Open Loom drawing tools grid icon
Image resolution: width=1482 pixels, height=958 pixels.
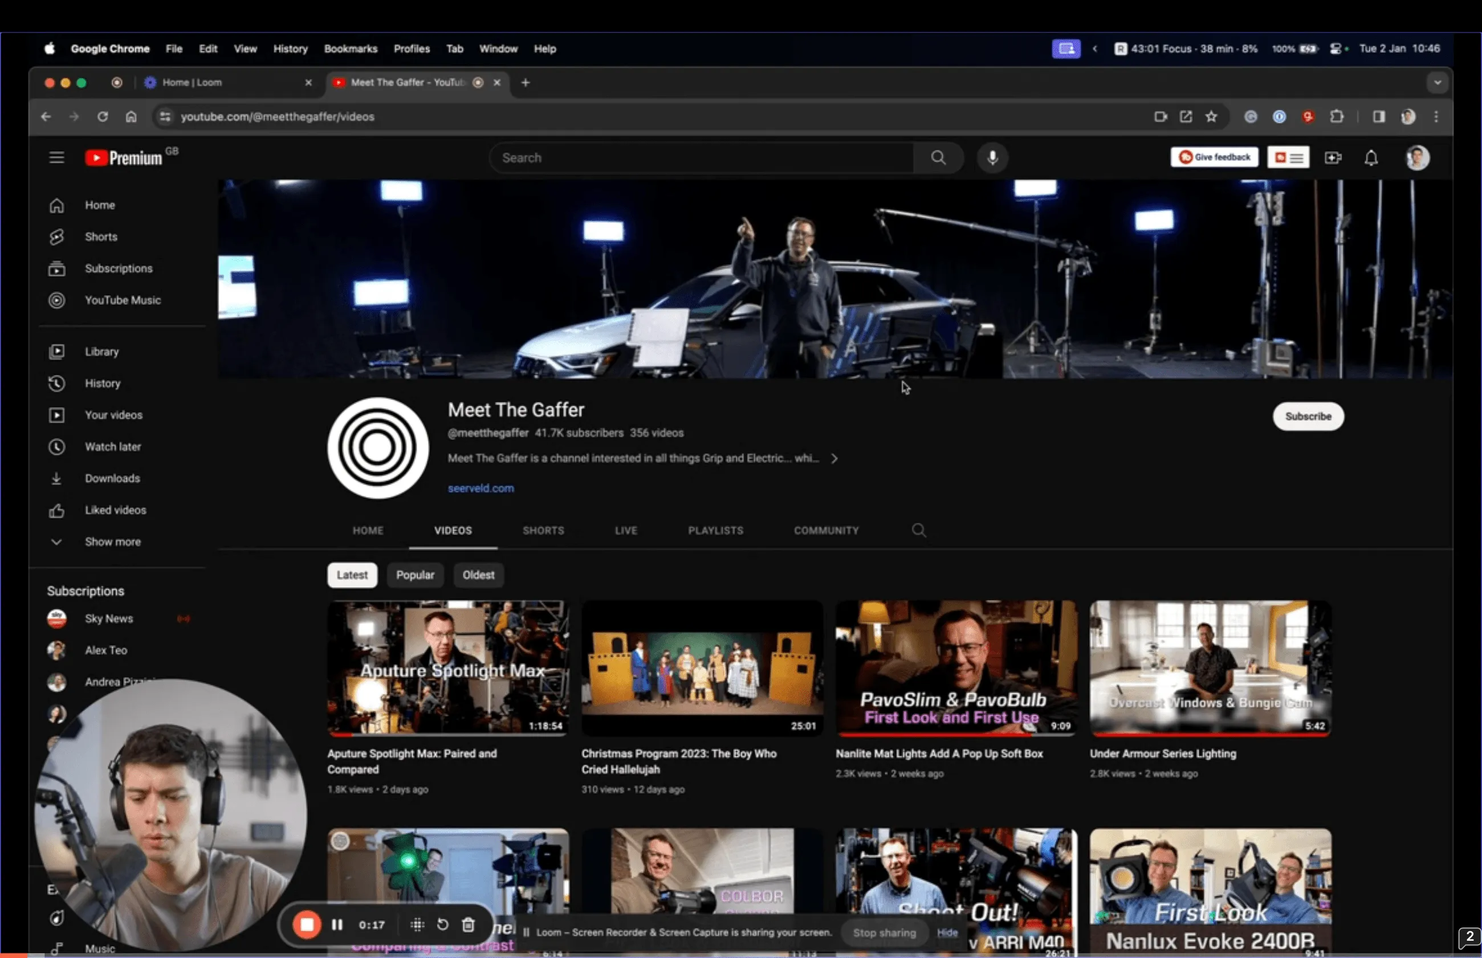417,925
